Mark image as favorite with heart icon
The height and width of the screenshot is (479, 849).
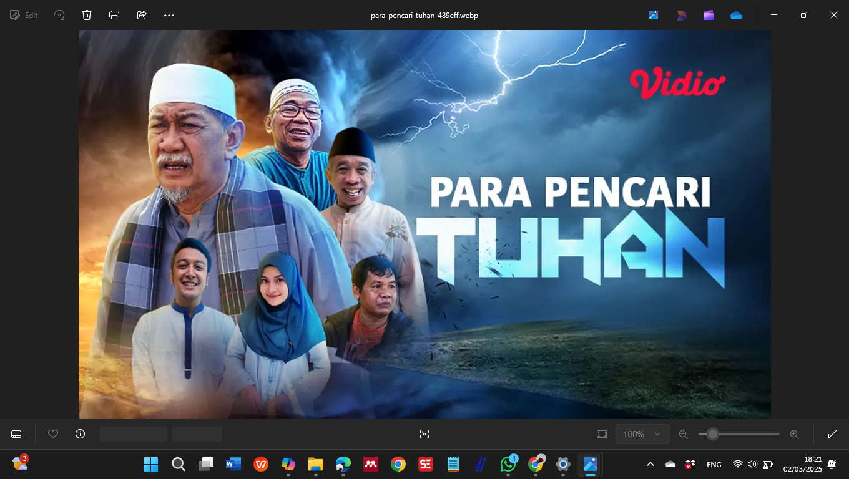[x=53, y=434]
